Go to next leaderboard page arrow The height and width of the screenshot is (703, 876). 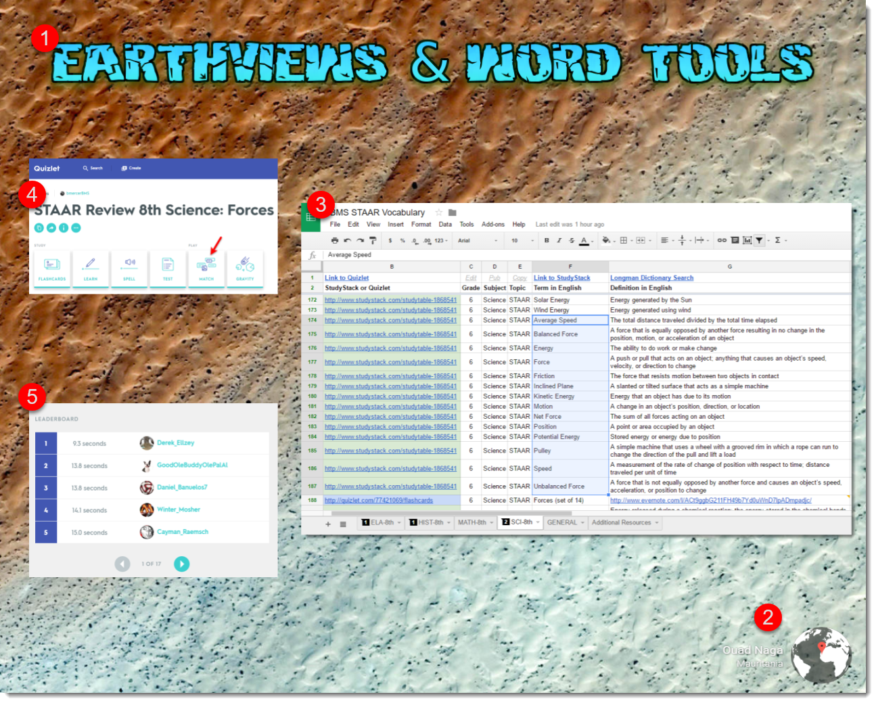181,564
